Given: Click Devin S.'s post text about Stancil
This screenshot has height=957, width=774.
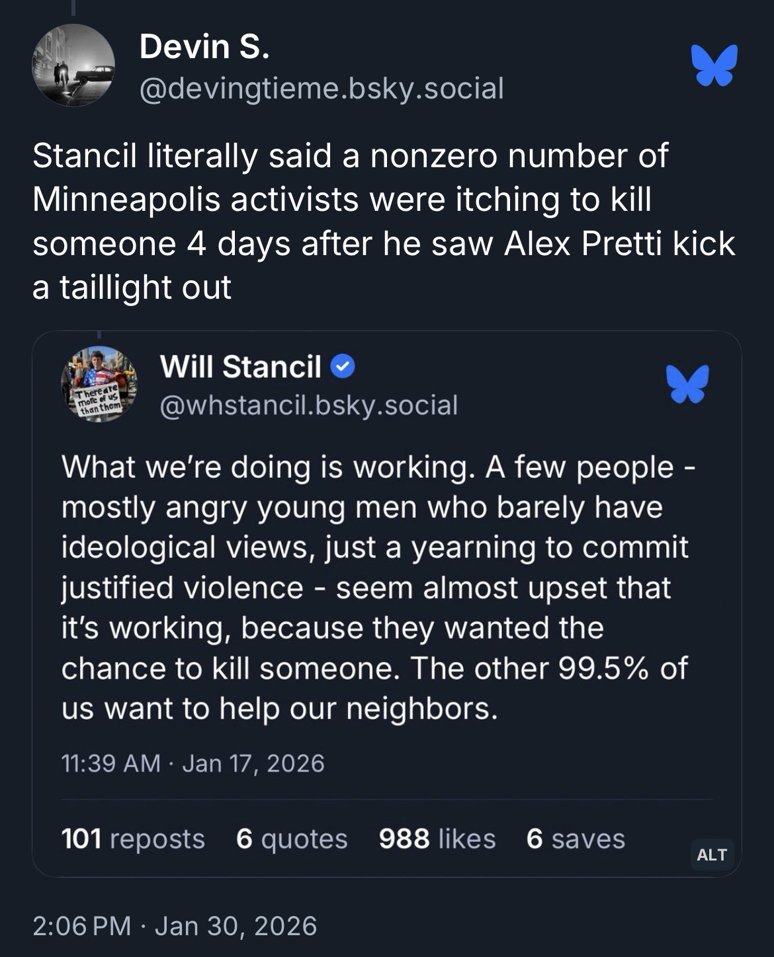Looking at the screenshot, I should [384, 221].
